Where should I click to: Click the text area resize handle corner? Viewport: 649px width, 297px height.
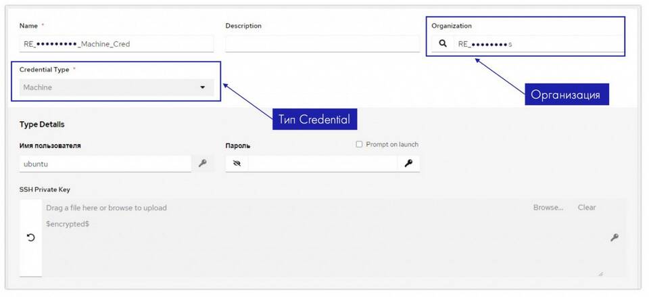click(x=600, y=273)
